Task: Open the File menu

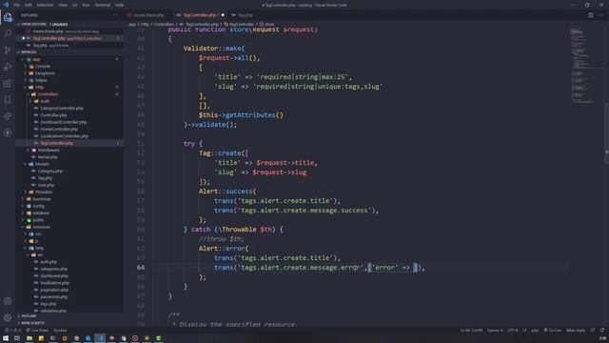Action: coord(17,5)
